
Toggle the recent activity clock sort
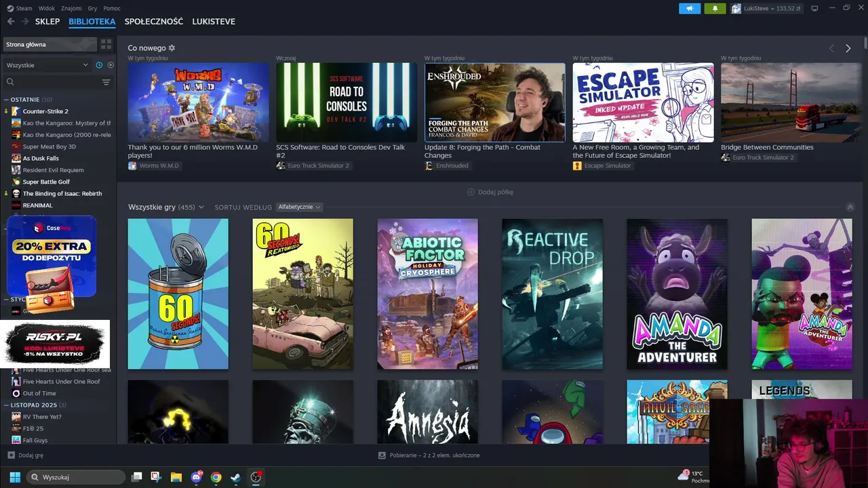coord(99,65)
